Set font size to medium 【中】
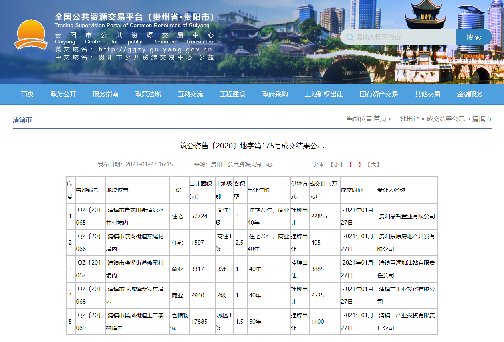This screenshot has height=342, width=504. (355, 164)
